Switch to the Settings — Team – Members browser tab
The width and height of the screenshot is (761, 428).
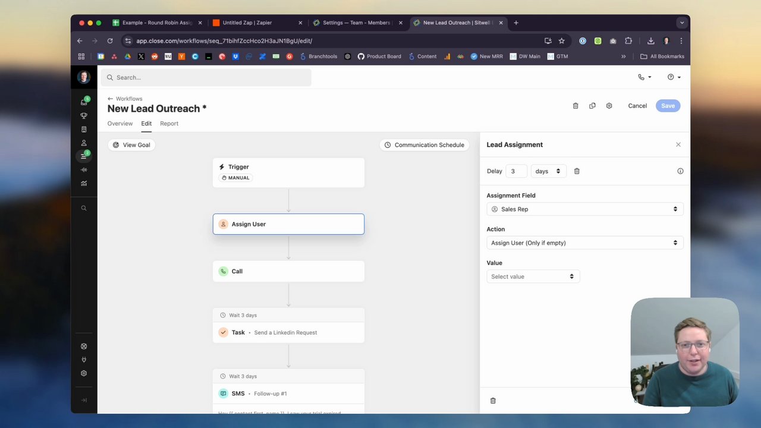click(358, 23)
